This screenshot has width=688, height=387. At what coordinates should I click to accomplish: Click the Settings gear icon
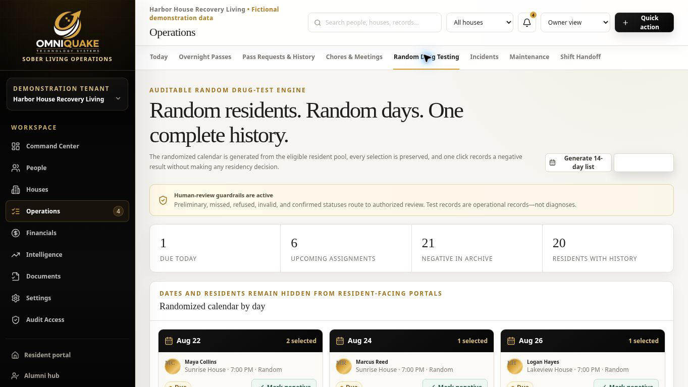tap(16, 298)
